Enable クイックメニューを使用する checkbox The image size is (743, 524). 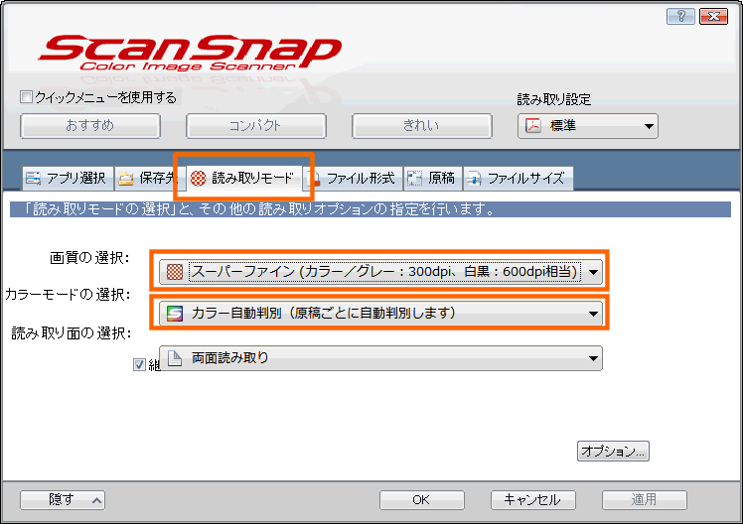point(27,98)
